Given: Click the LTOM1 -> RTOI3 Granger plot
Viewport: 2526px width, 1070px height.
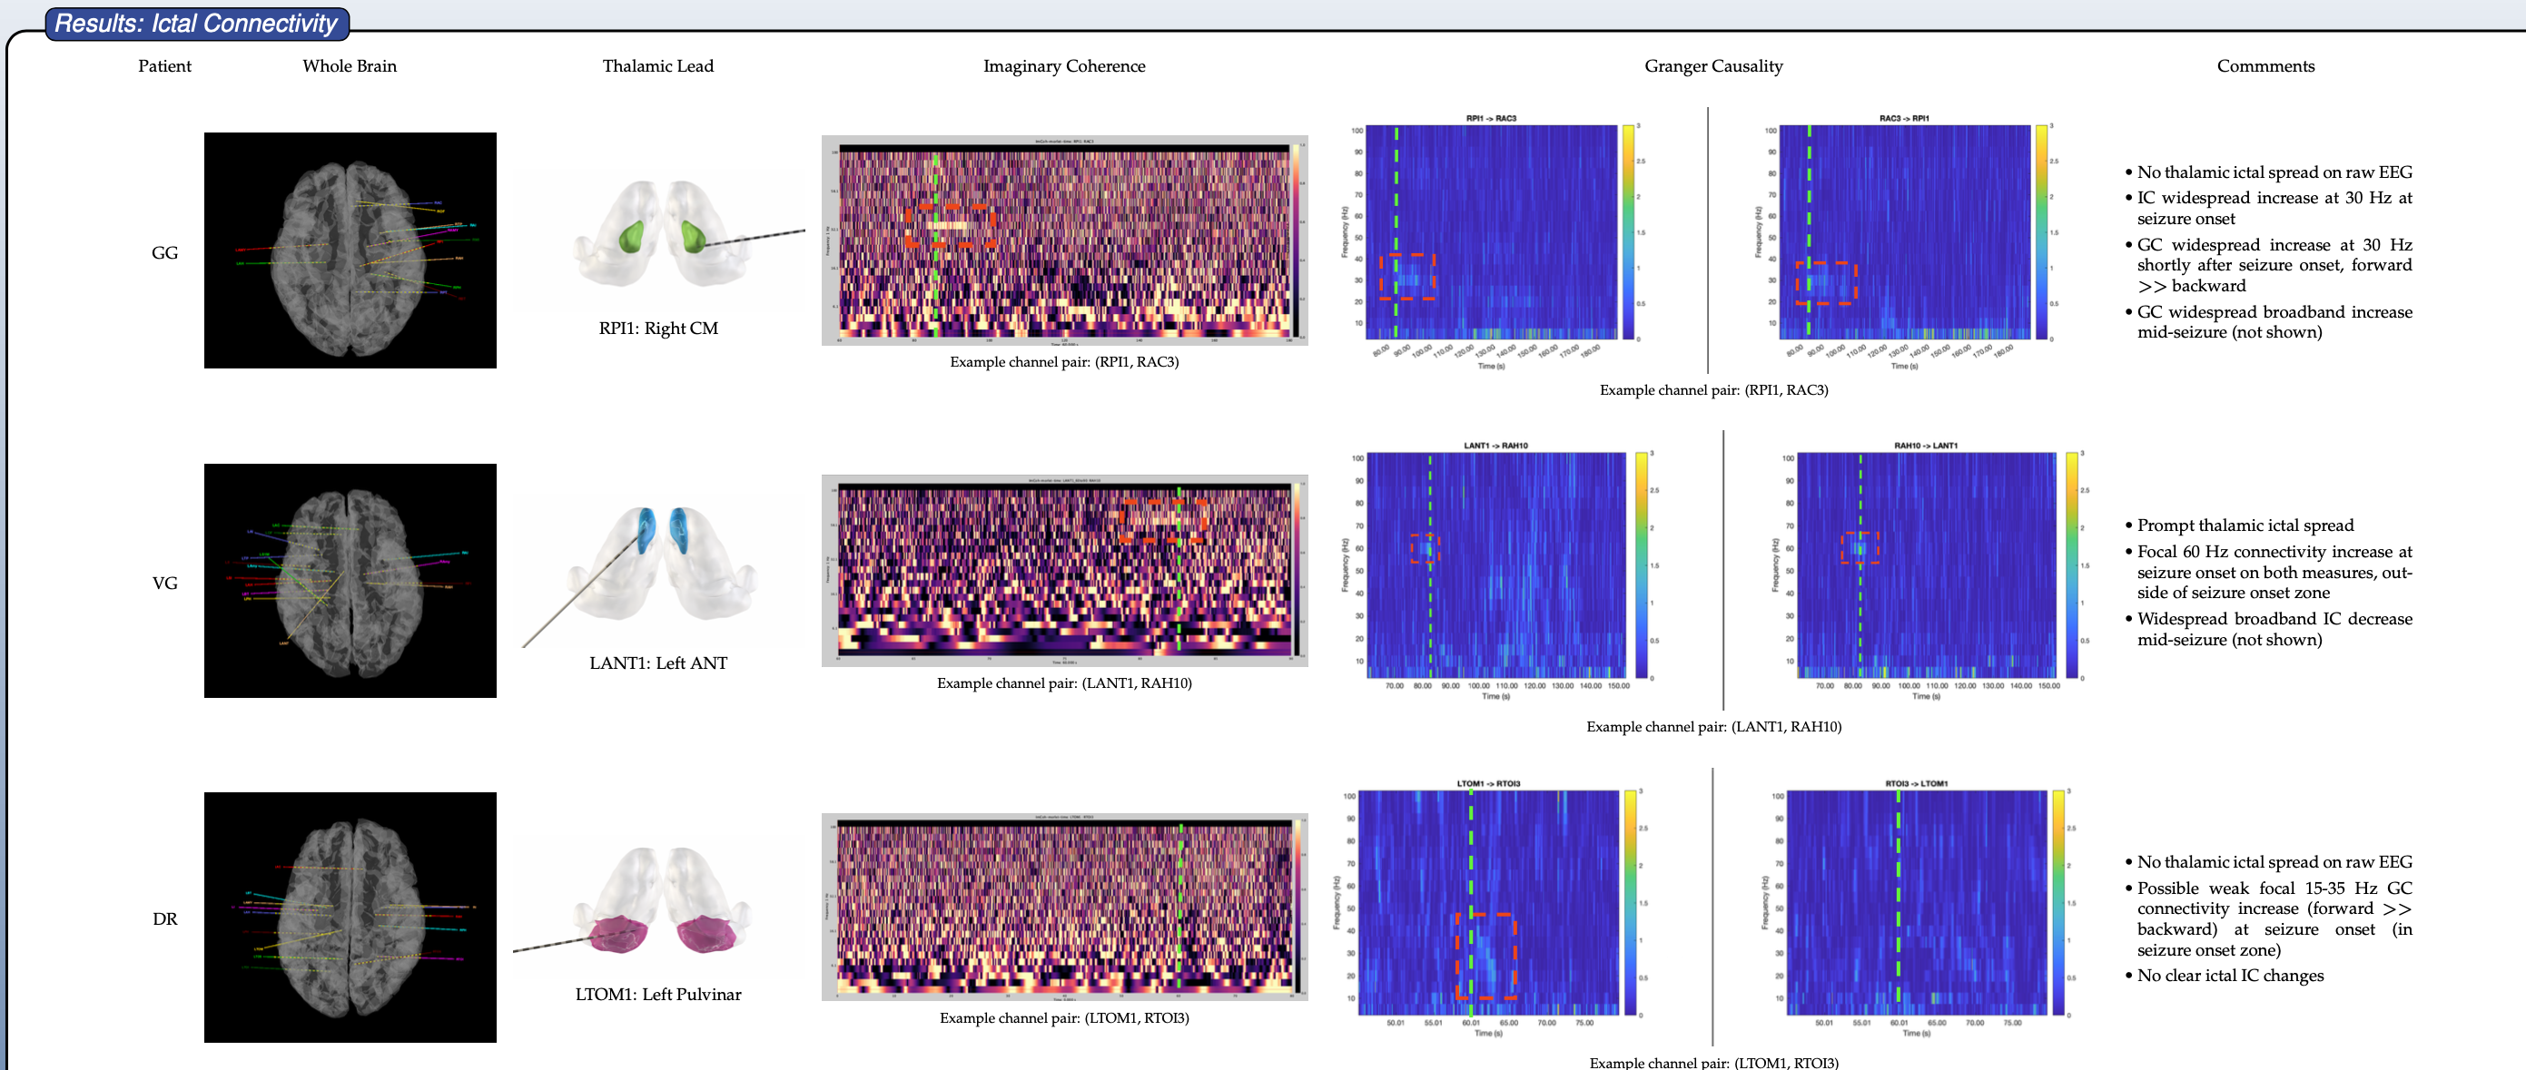Looking at the screenshot, I should (1488, 902).
